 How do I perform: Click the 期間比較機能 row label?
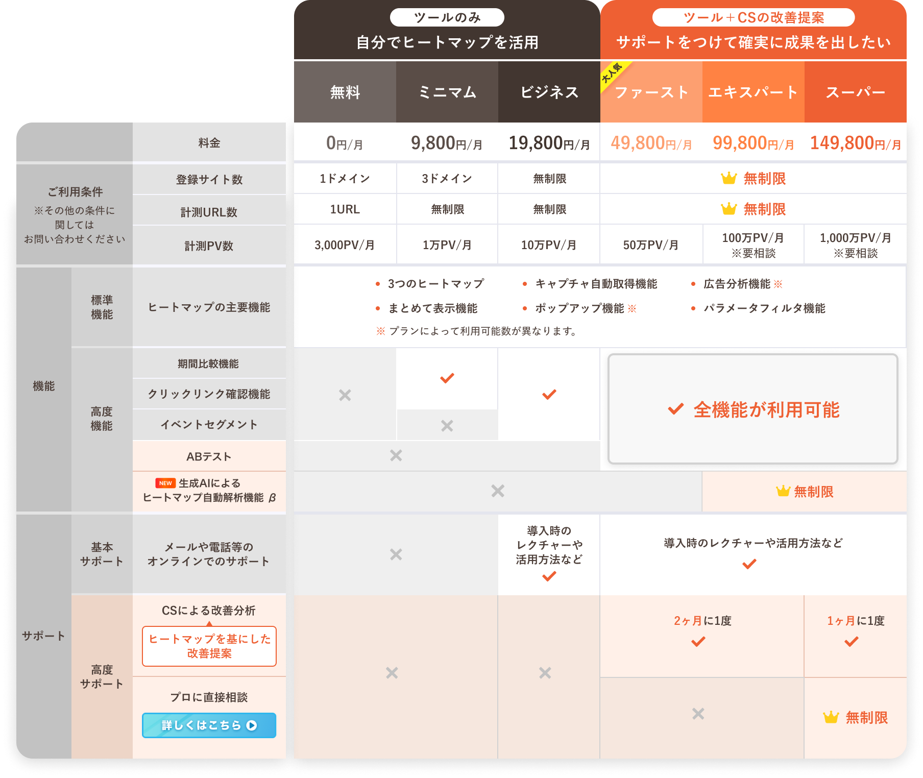click(208, 363)
